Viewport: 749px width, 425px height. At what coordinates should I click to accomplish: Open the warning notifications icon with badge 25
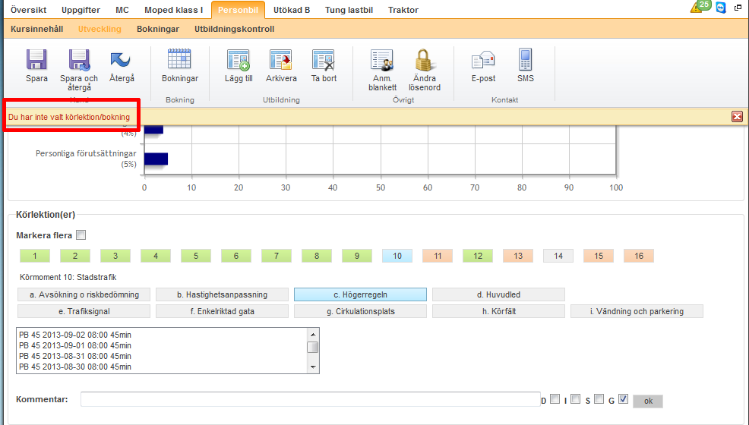pos(700,6)
